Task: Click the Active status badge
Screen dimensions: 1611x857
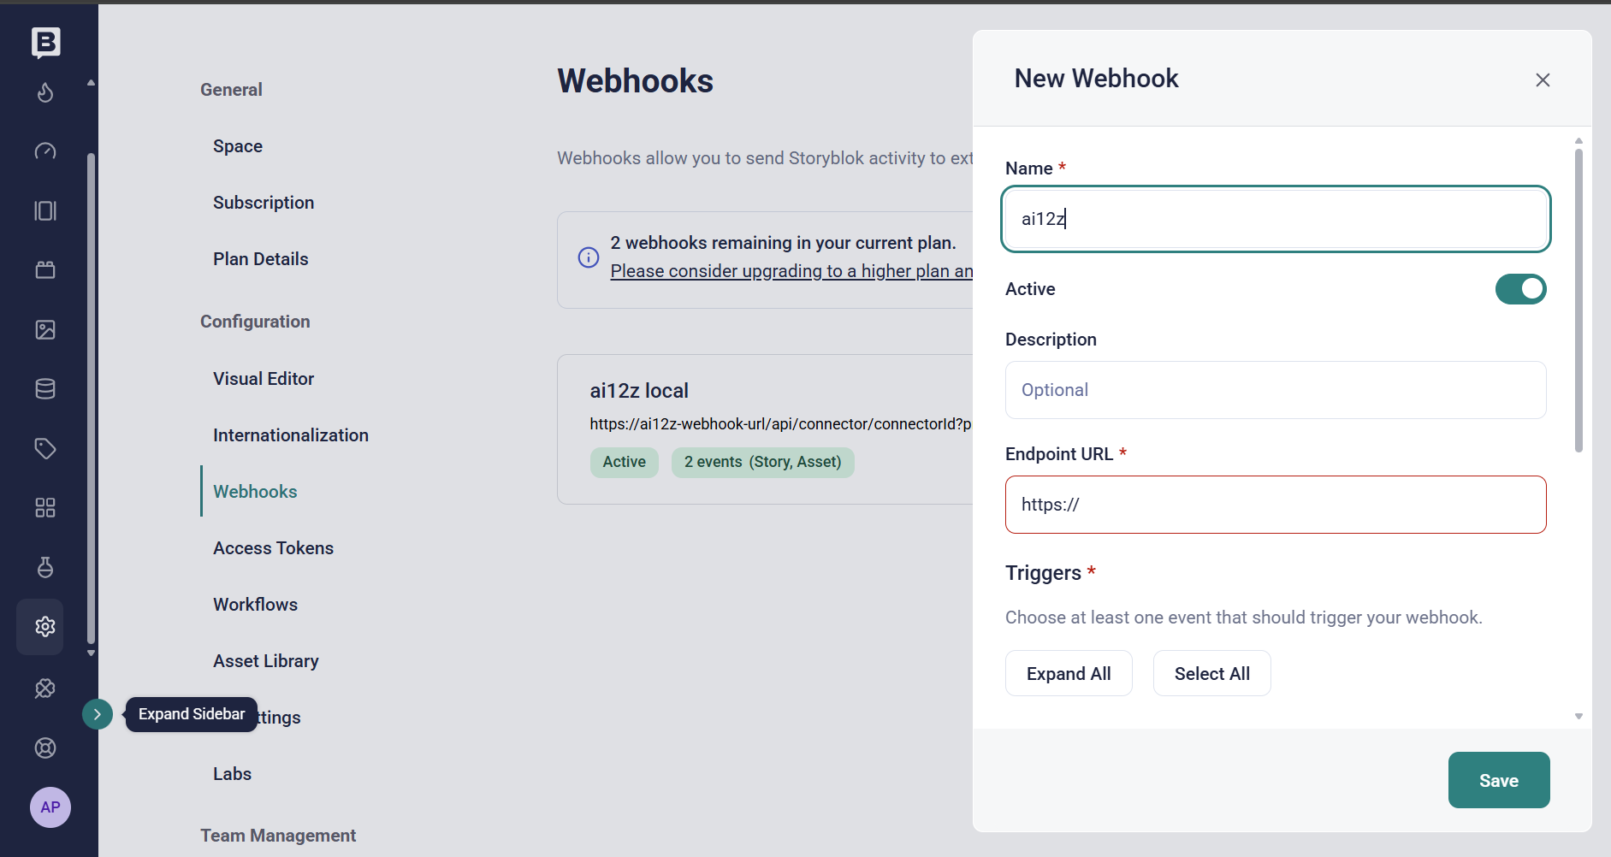Action: pyautogui.click(x=624, y=462)
